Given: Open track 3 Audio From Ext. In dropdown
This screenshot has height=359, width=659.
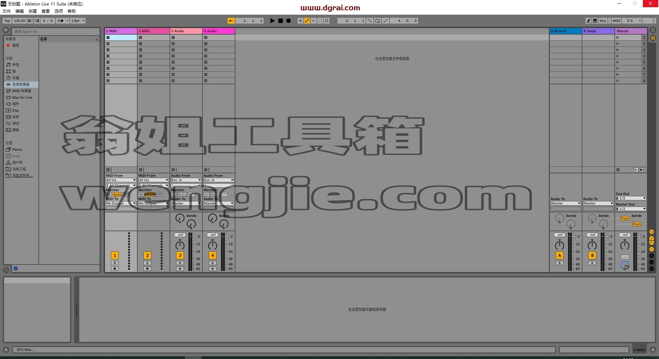Looking at the screenshot, I should [186, 180].
